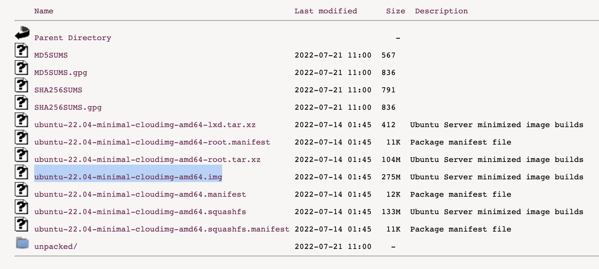Click the file icon next to amd64.squashfs

coord(21,207)
